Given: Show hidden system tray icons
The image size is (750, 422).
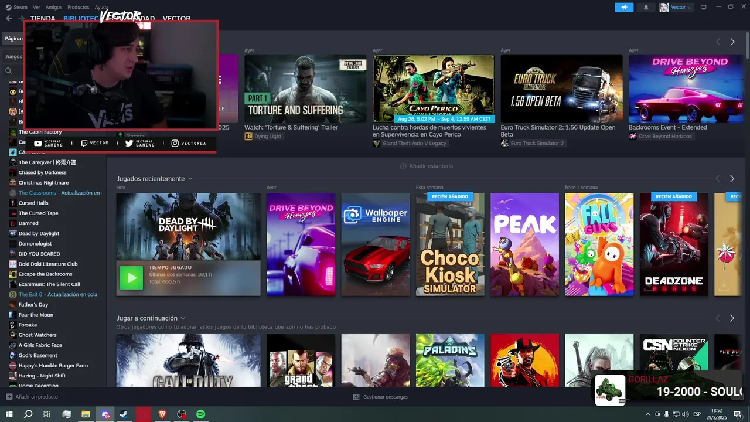Looking at the screenshot, I should coord(648,414).
